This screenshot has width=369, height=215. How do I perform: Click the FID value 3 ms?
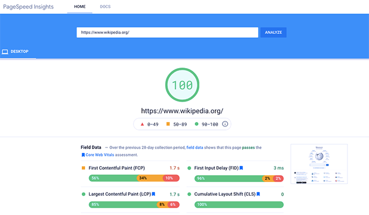pyautogui.click(x=279, y=168)
